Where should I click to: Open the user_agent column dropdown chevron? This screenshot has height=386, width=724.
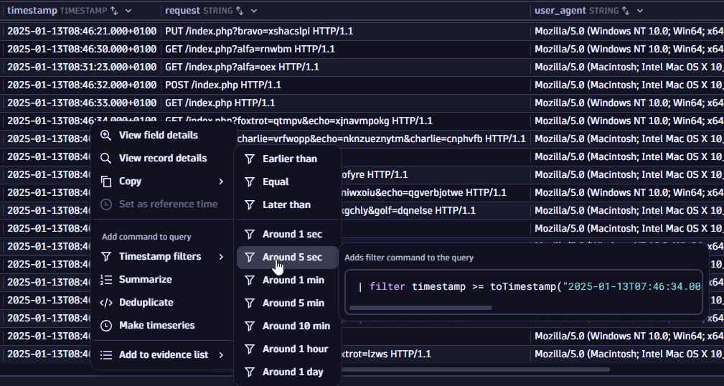click(640, 11)
